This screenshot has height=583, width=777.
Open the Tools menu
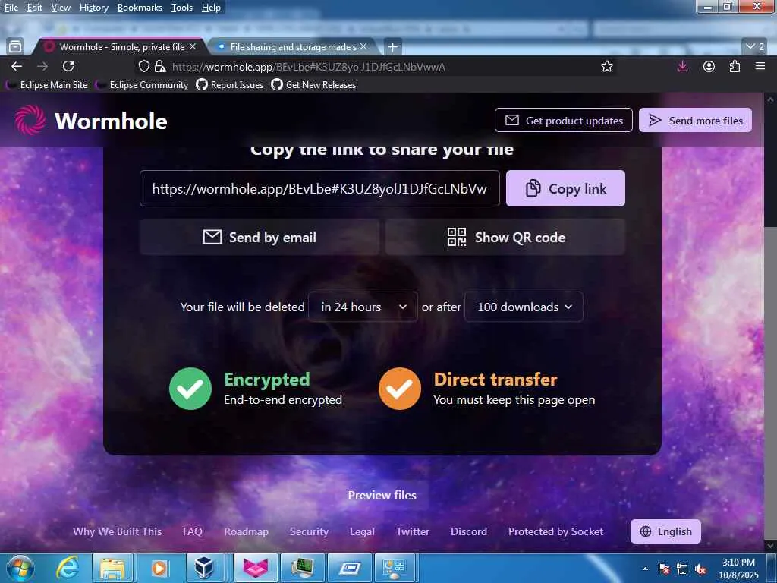click(x=182, y=8)
